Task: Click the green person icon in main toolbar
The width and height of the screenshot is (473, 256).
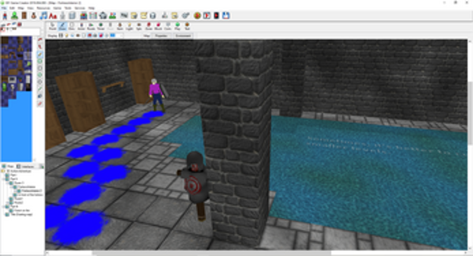Action: [x=14, y=15]
